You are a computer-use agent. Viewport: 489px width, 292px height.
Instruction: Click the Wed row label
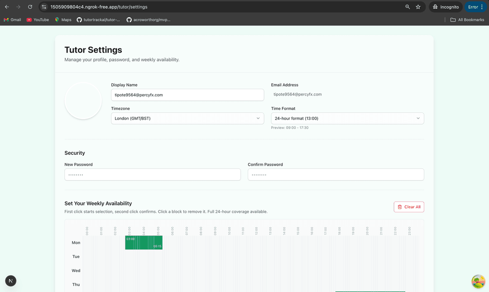76,270
